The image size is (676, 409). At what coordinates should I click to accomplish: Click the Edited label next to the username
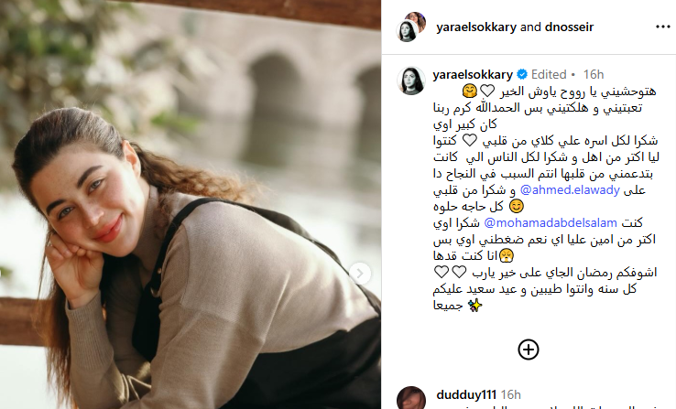(x=549, y=74)
